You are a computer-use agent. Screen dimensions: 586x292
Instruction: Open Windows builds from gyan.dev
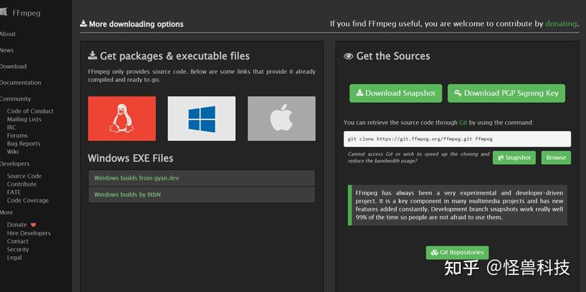coord(136,178)
